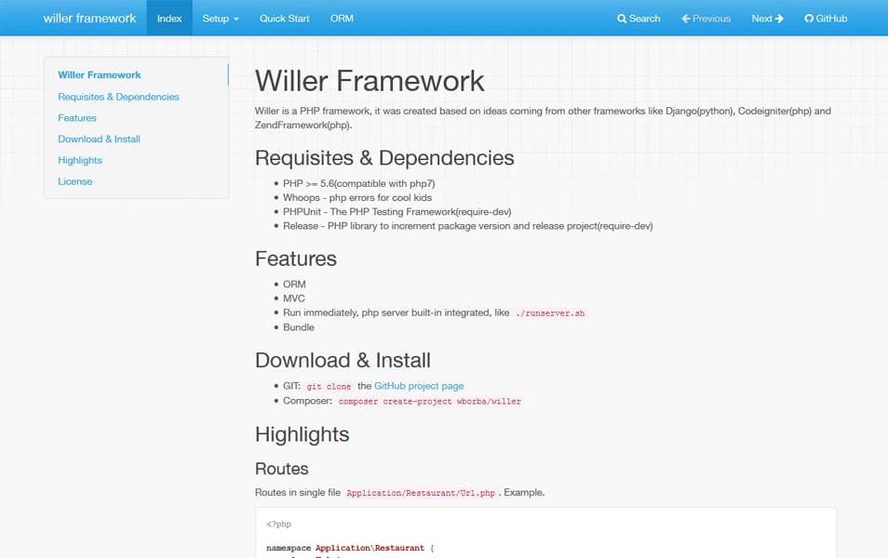The width and height of the screenshot is (888, 558).
Task: Click the Bundle feature bullet
Action: click(x=299, y=327)
